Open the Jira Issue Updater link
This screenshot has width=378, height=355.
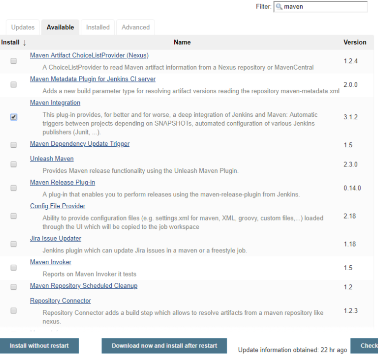point(56,238)
